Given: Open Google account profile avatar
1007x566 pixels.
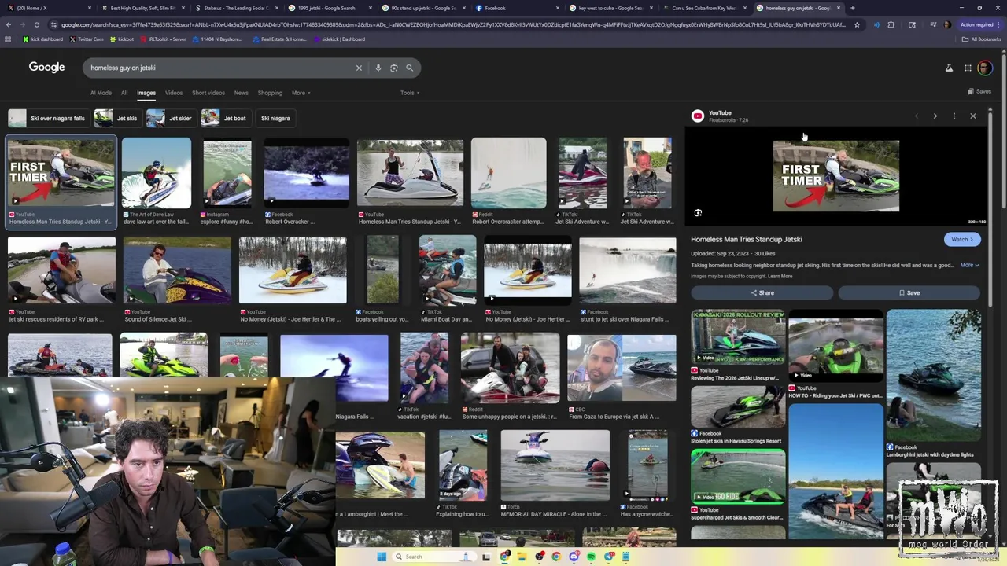Looking at the screenshot, I should pyautogui.click(x=985, y=68).
